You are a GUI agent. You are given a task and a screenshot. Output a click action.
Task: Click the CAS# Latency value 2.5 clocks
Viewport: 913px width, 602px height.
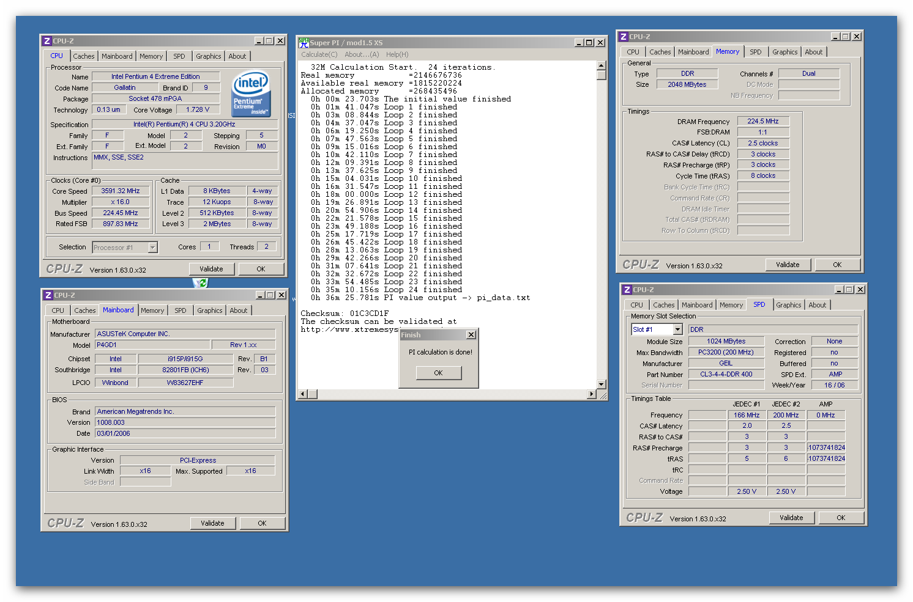(763, 143)
